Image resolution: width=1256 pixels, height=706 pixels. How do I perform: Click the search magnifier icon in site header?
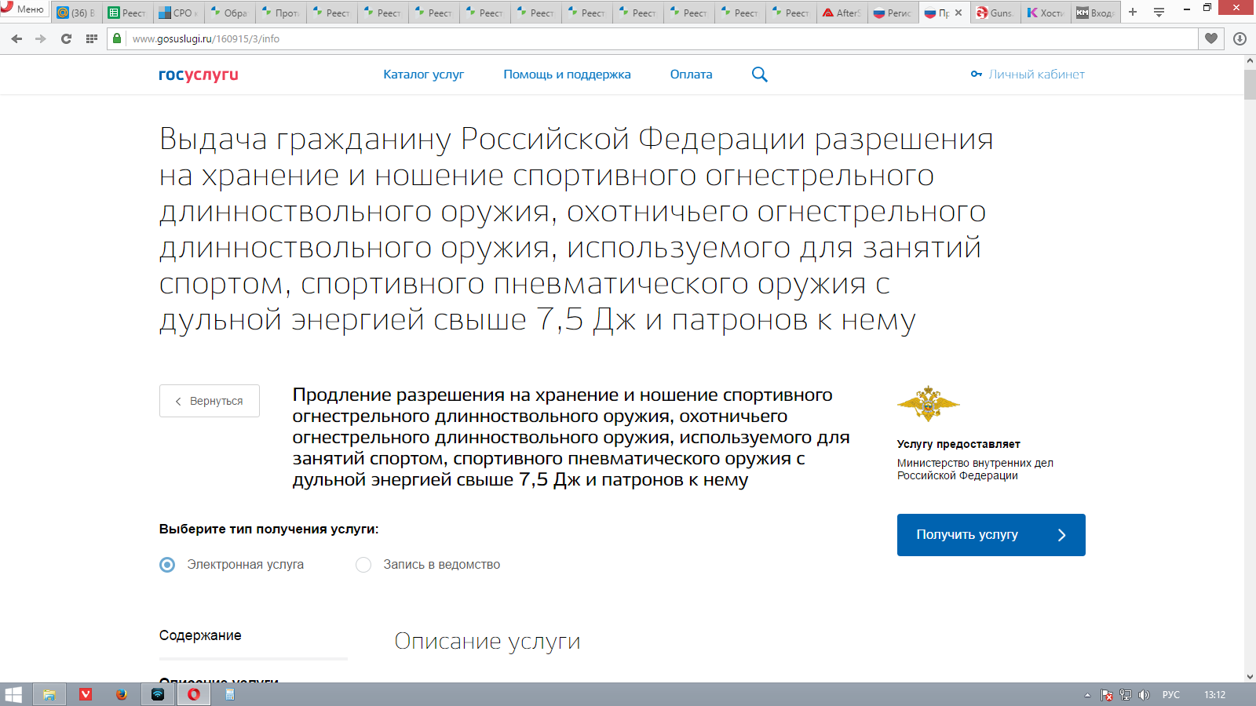(759, 75)
